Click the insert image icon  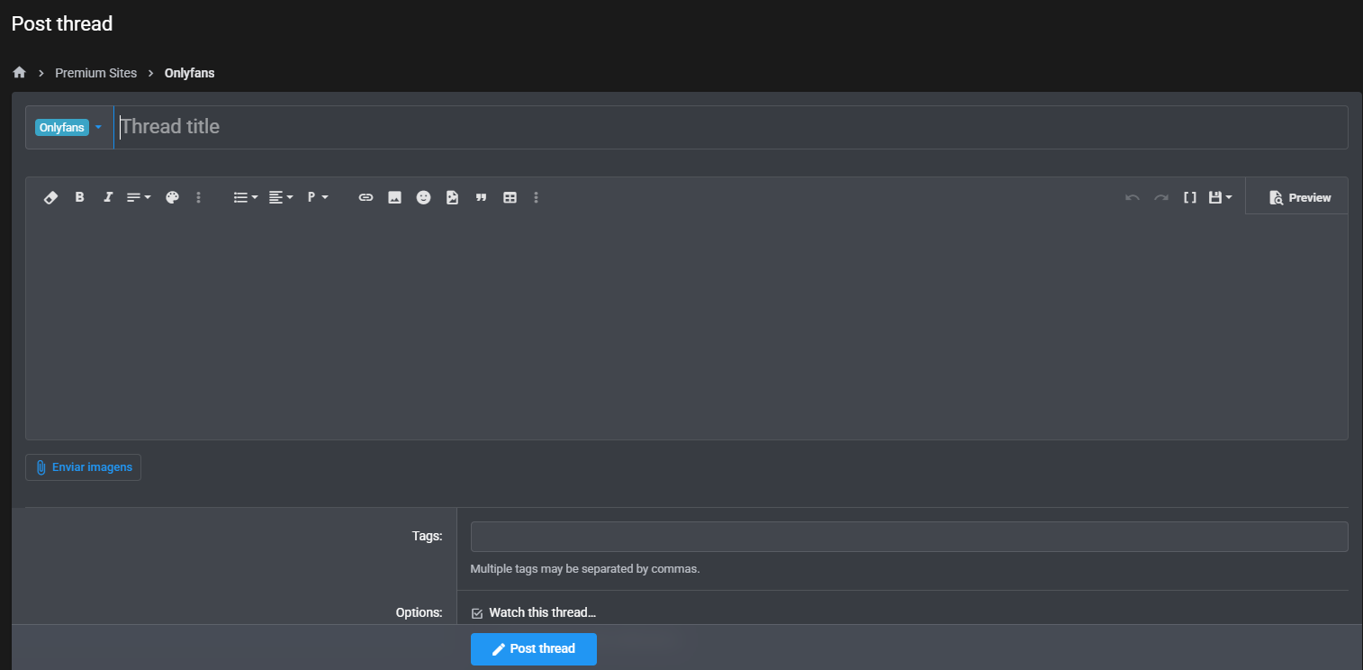point(394,197)
